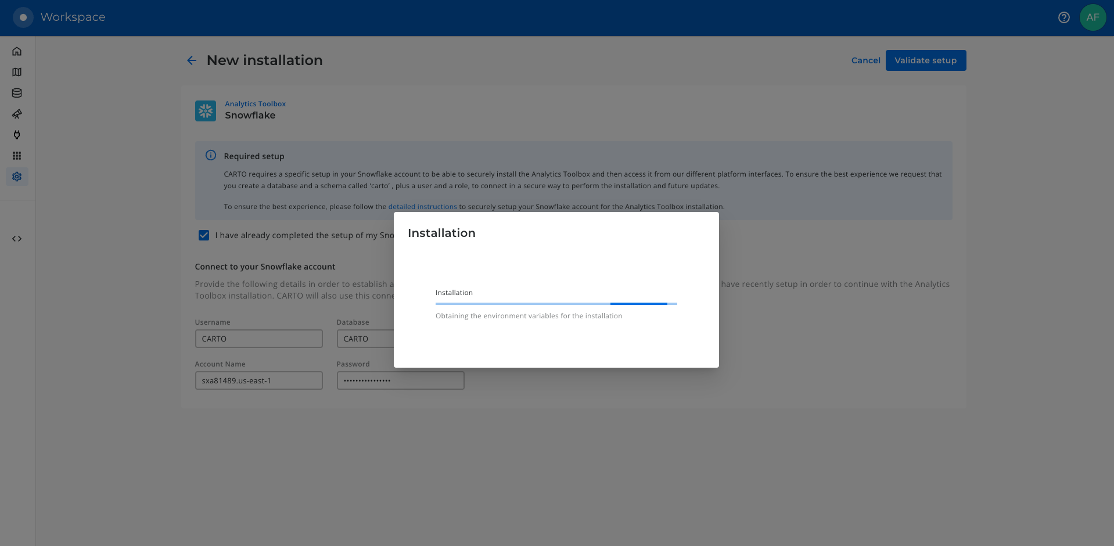The width and height of the screenshot is (1114, 546).
Task: Open the detailed instructions link
Action: coord(422,207)
